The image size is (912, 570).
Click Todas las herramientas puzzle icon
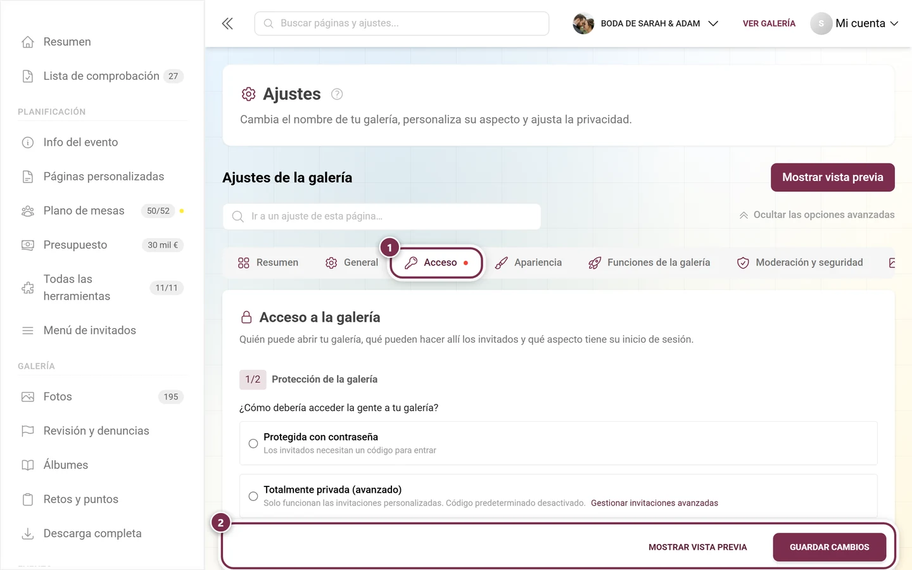pos(28,288)
